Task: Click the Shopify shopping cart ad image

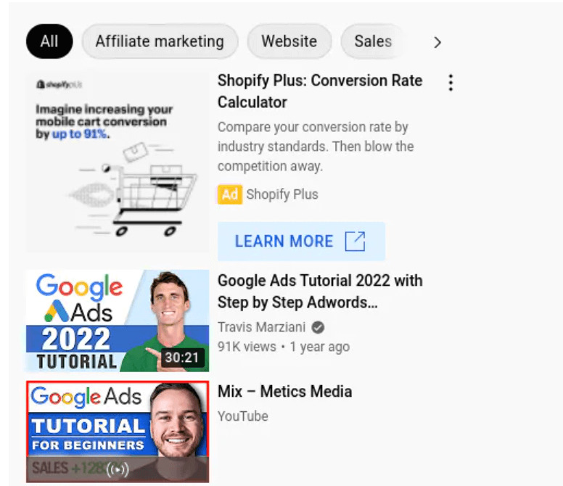Action: 118,162
